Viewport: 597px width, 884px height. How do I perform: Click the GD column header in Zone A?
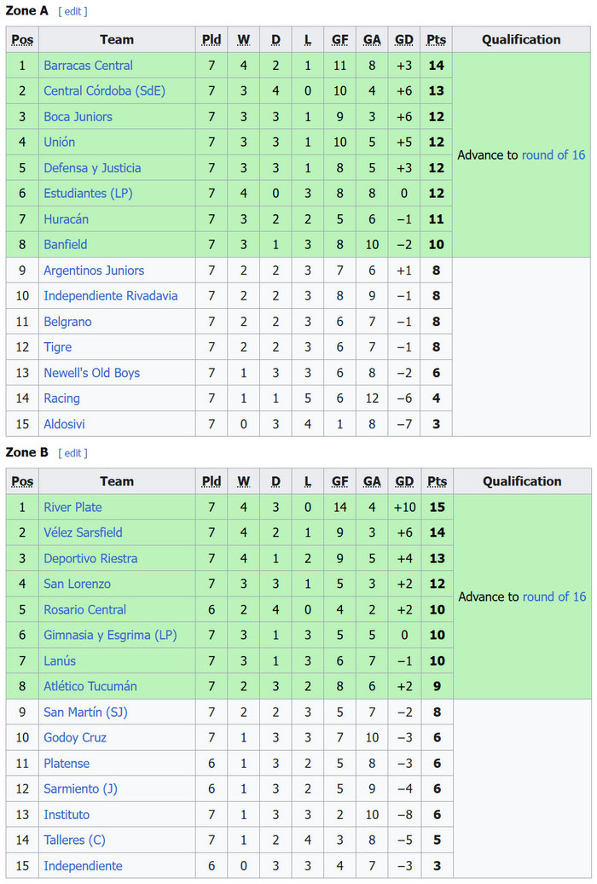(404, 40)
